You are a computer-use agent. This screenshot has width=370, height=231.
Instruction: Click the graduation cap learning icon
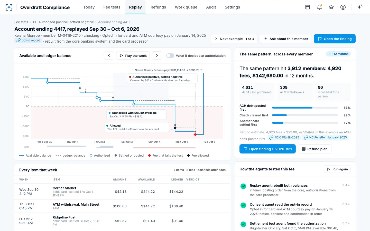(331, 7)
